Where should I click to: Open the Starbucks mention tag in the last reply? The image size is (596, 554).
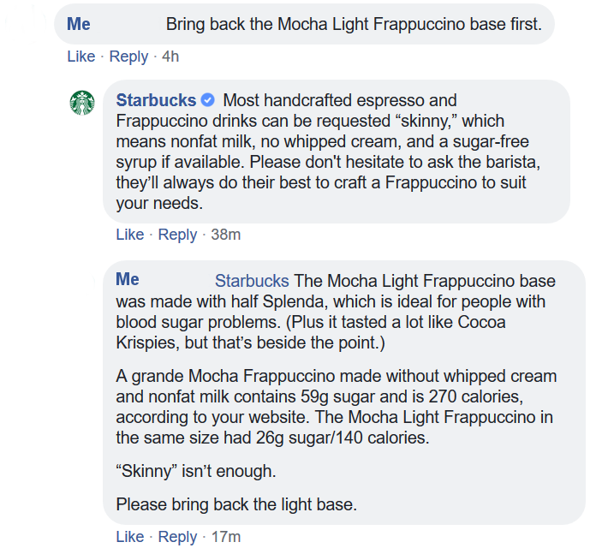tap(252, 281)
